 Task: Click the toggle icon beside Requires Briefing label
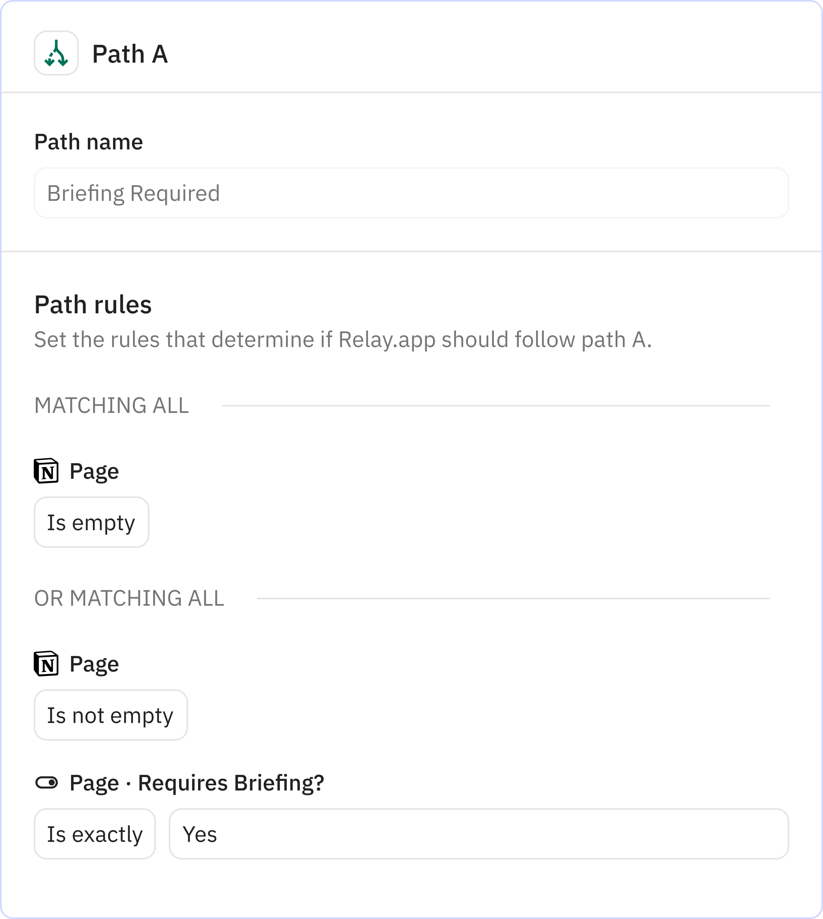[47, 782]
